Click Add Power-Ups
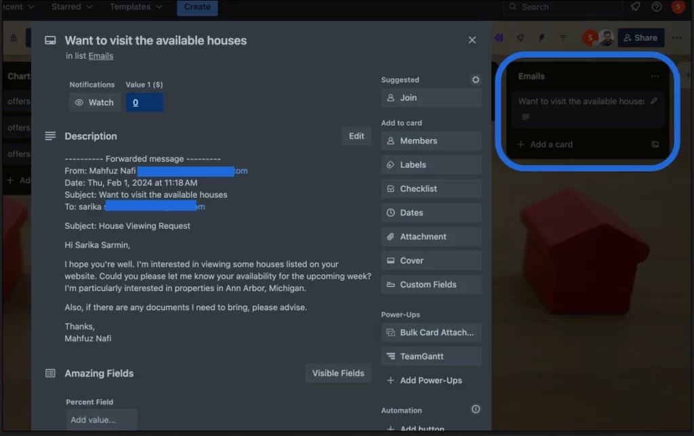Viewport: 694px width, 436px height. click(431, 380)
